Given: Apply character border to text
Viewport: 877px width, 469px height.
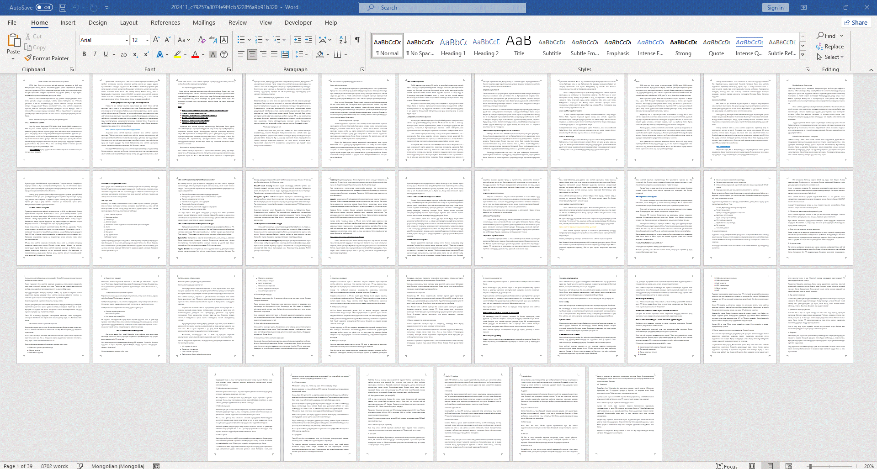Looking at the screenshot, I should click(224, 40).
